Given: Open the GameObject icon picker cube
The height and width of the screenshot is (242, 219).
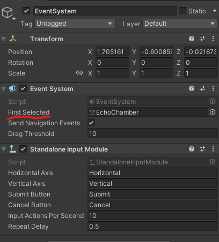Looking at the screenshot, I should coord(8,13).
